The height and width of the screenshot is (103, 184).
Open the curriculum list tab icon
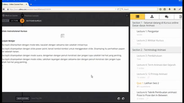tap(137, 17)
